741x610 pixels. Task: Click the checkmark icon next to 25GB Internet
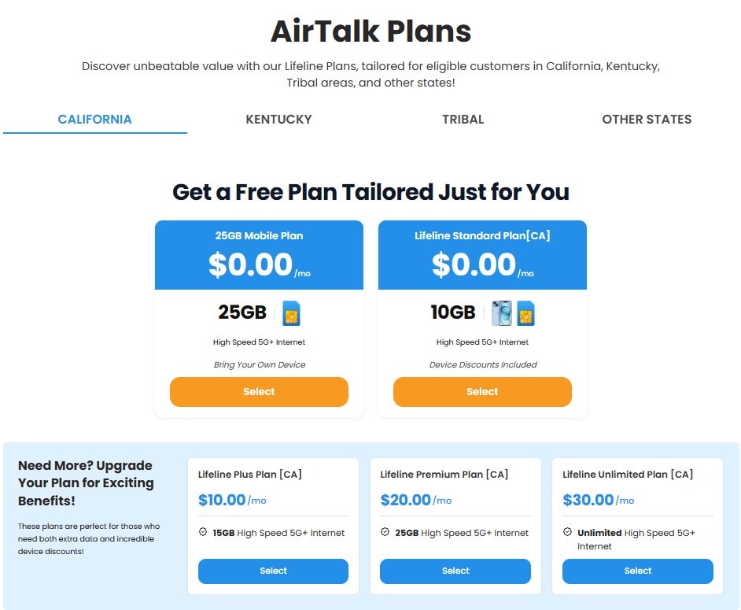[x=385, y=532]
